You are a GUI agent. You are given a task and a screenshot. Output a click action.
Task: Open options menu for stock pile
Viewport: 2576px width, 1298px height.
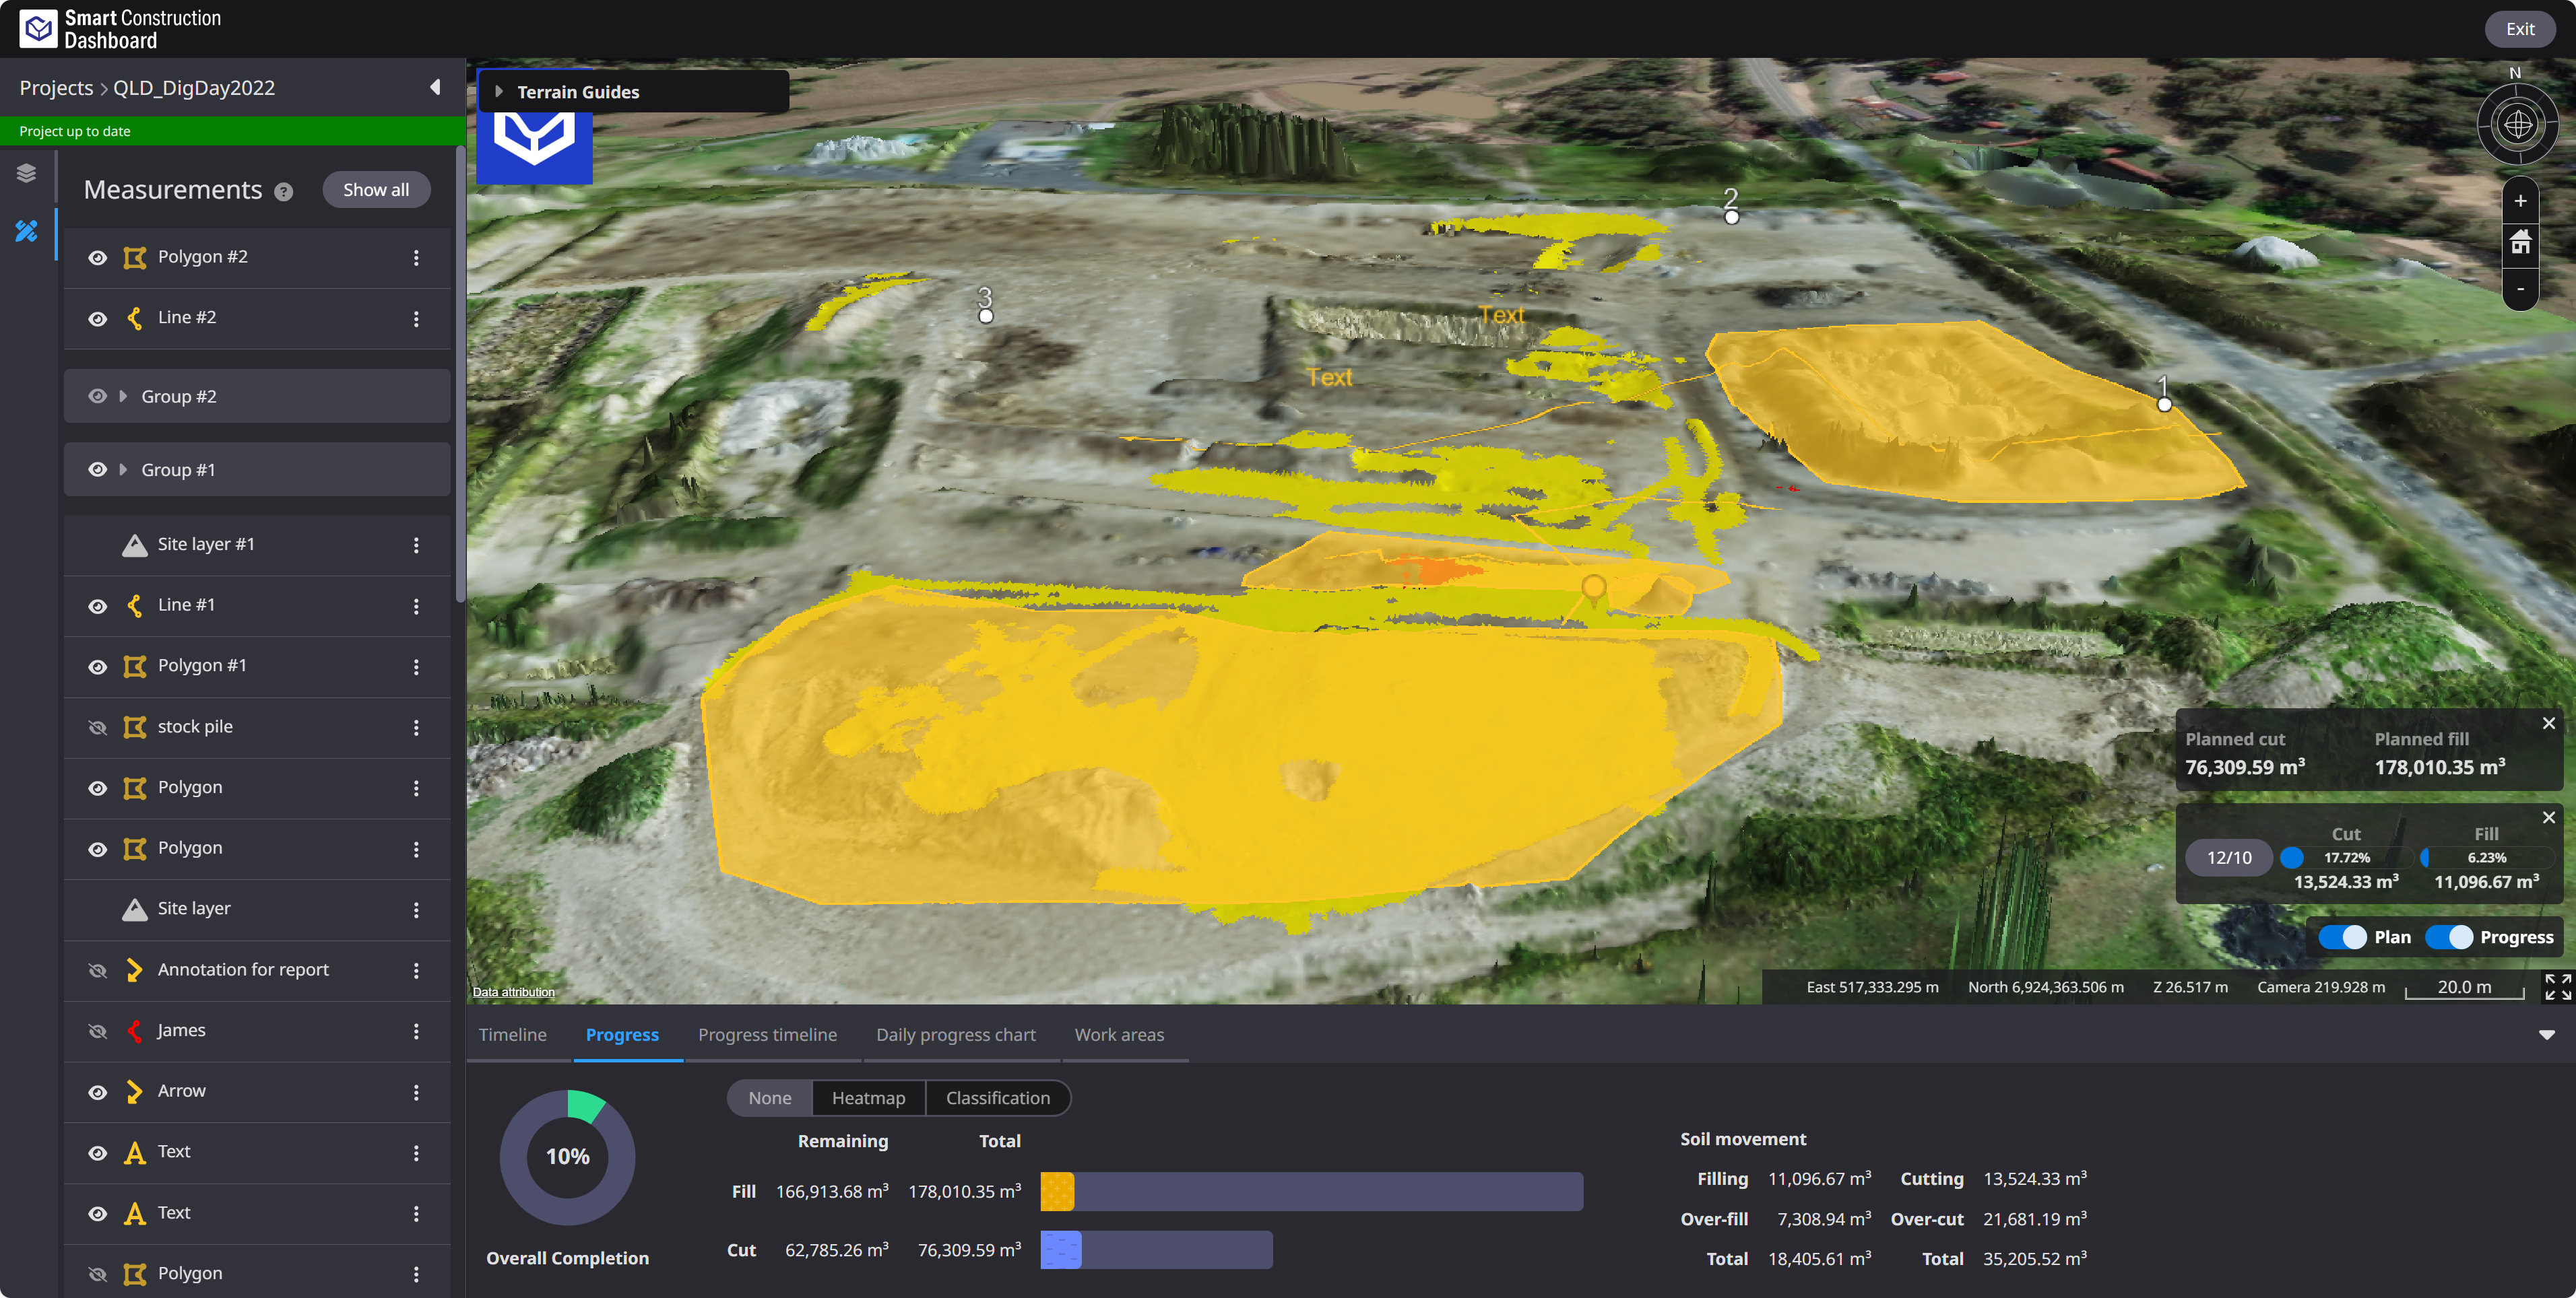[416, 728]
